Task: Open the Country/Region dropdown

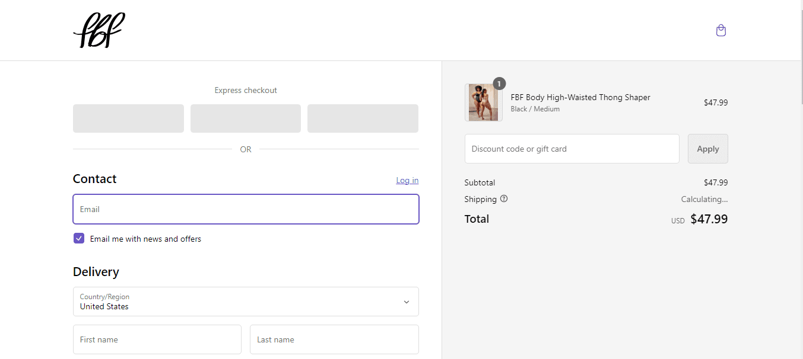Action: tap(246, 302)
